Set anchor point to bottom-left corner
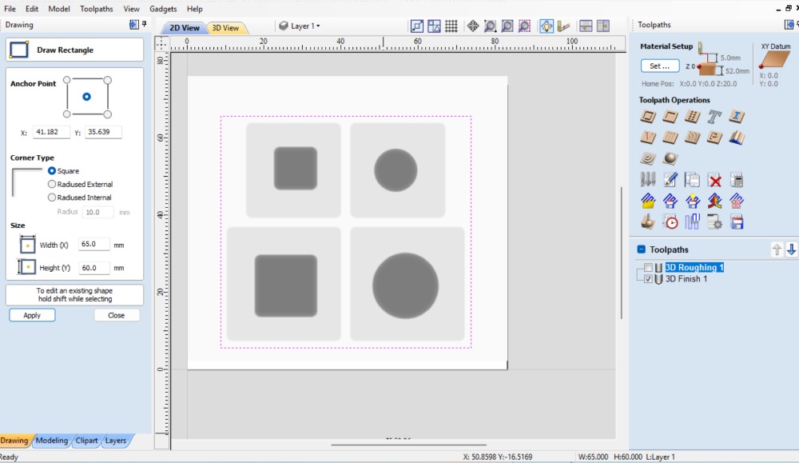Screen dimensions: 799x463 (x=67, y=114)
